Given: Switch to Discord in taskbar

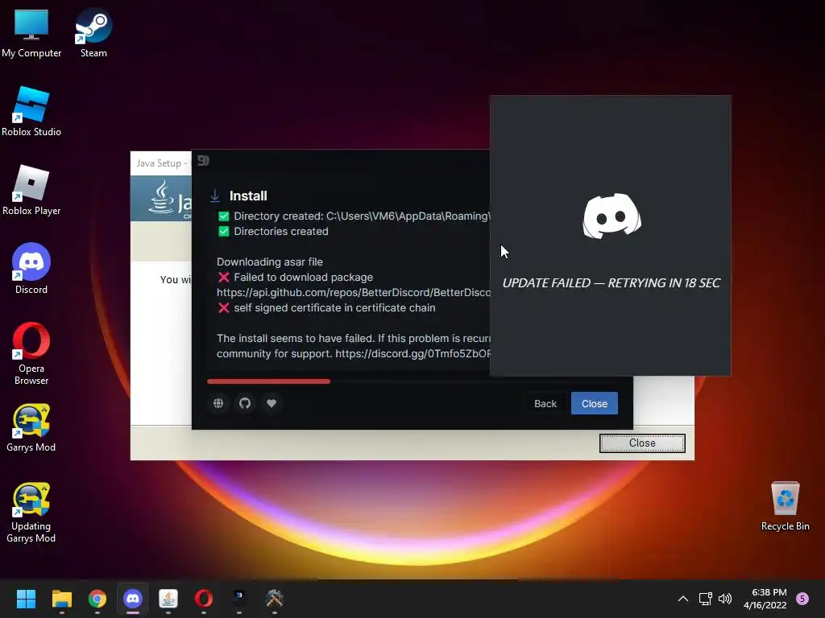Looking at the screenshot, I should point(133,599).
